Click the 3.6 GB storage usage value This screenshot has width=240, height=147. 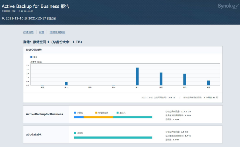[x=184, y=132]
